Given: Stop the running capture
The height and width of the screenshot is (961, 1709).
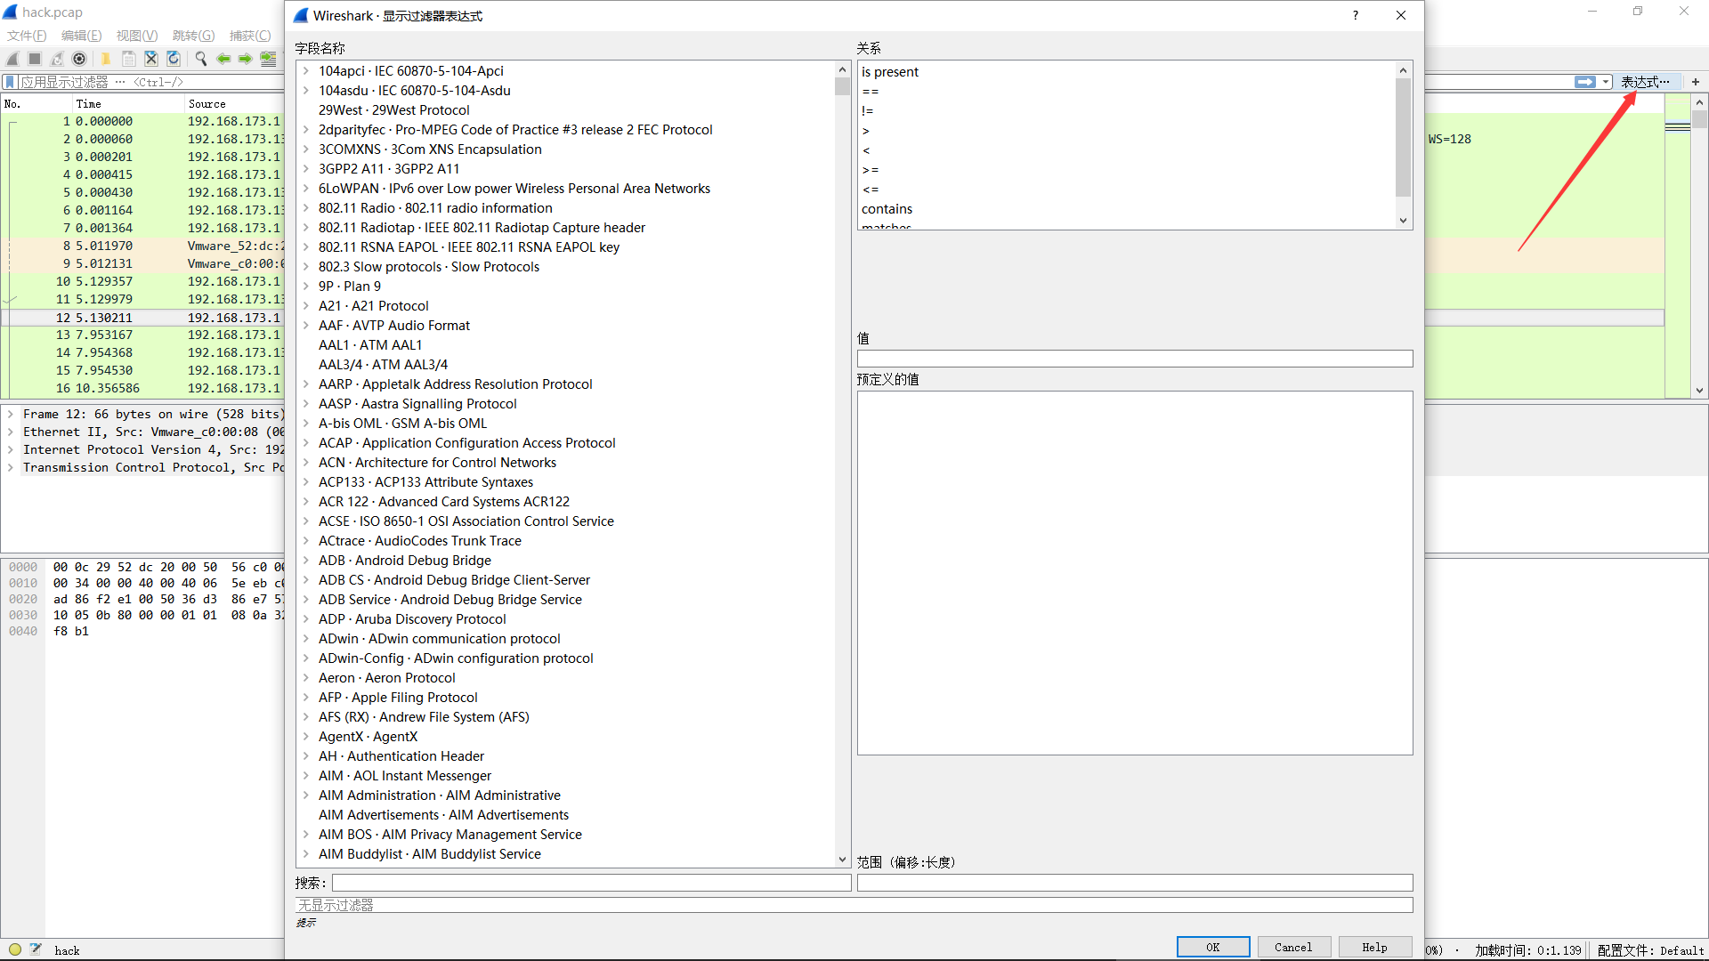Looking at the screenshot, I should [34, 59].
